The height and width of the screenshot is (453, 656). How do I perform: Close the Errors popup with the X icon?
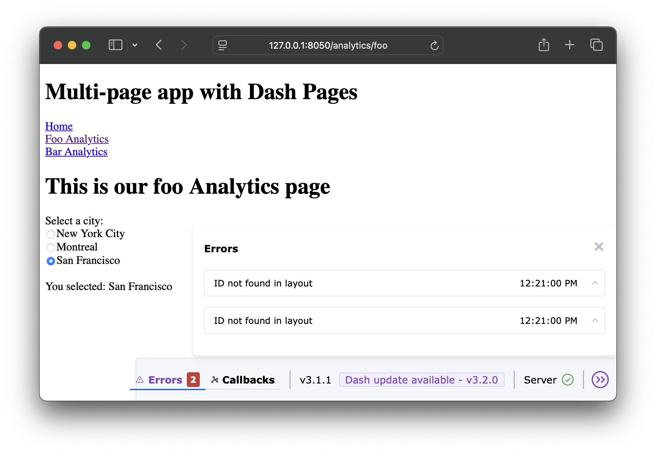(599, 247)
